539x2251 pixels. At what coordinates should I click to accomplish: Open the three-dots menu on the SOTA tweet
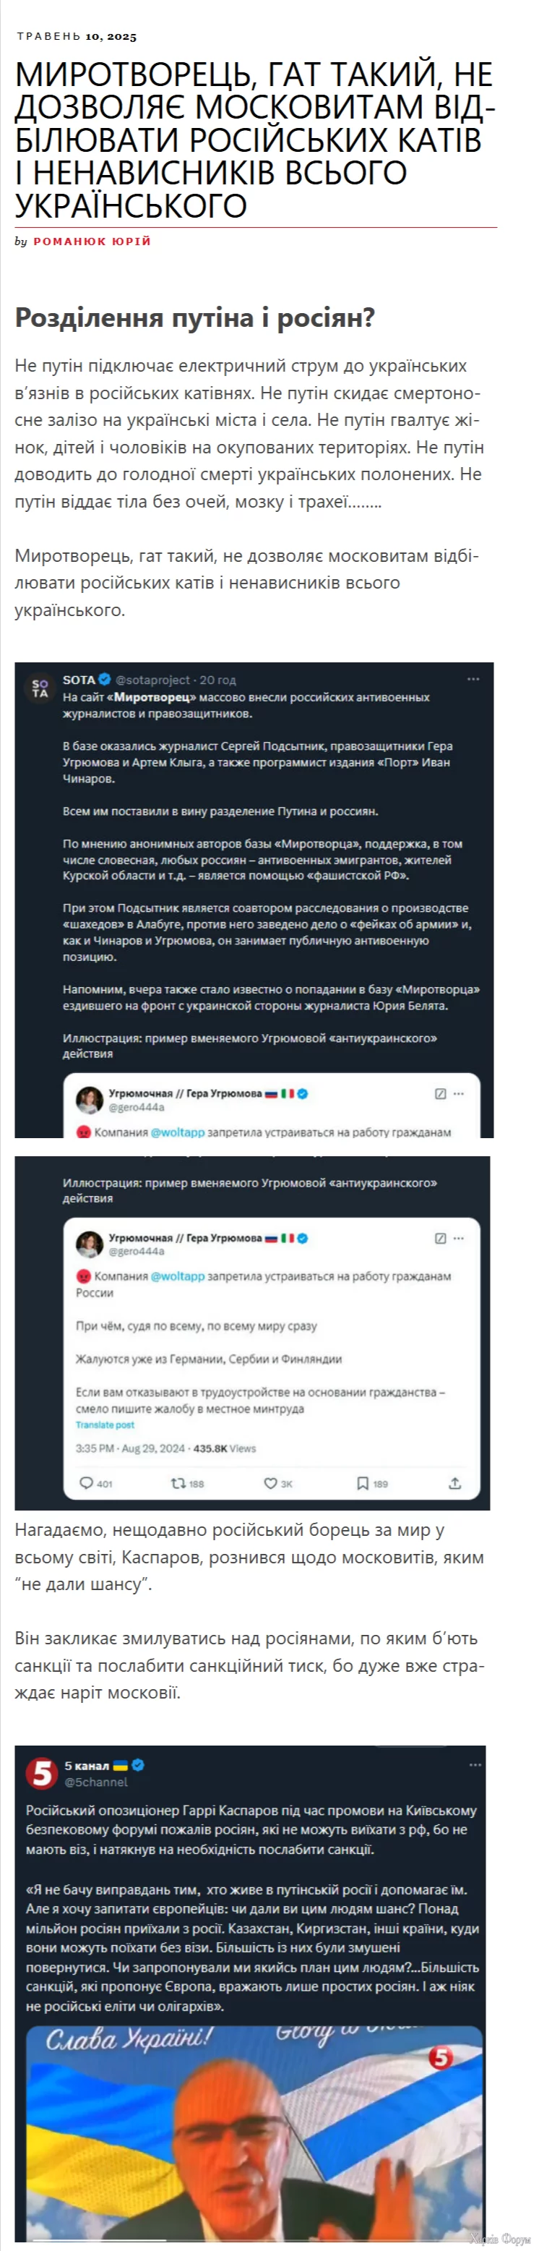pyautogui.click(x=473, y=679)
